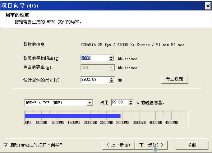Decrease estimated file size with down arrow
Viewport: 212px width, 153px height.
pyautogui.click(x=111, y=81)
